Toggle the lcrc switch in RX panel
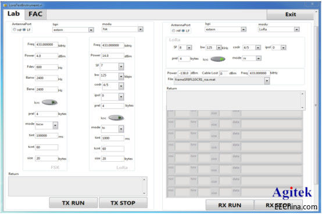The image size is (322, 214). [218, 59]
